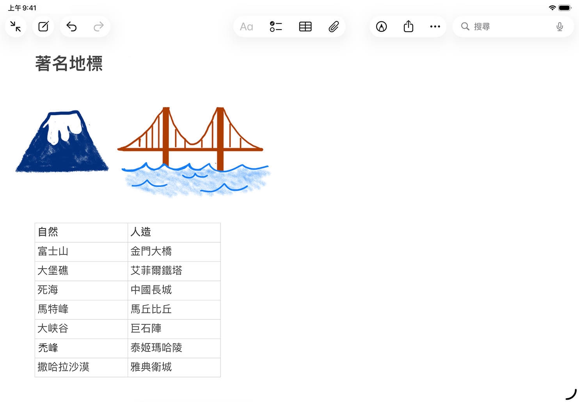Insert a checklist using the checklist icon
579x402 pixels.
(x=276, y=26)
